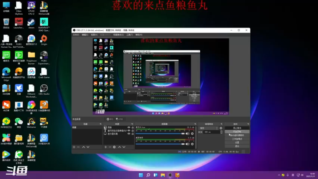
Task: Adjust the Mic/Aux volume slider
Action: 160,134
